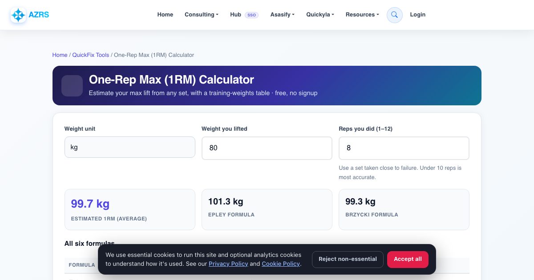Go to the Home nav item

point(165,15)
